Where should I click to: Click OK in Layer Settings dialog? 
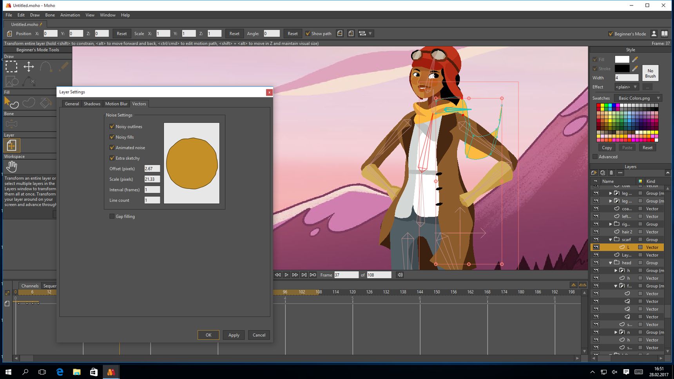point(208,335)
